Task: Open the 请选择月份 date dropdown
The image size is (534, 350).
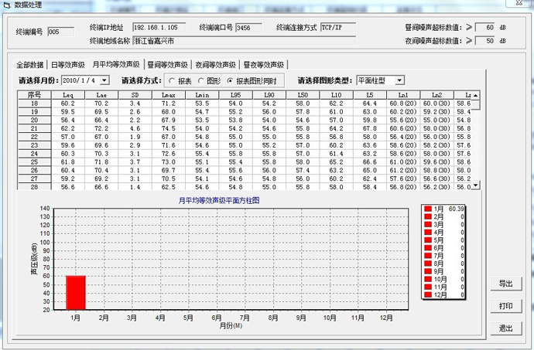Action: [104, 80]
